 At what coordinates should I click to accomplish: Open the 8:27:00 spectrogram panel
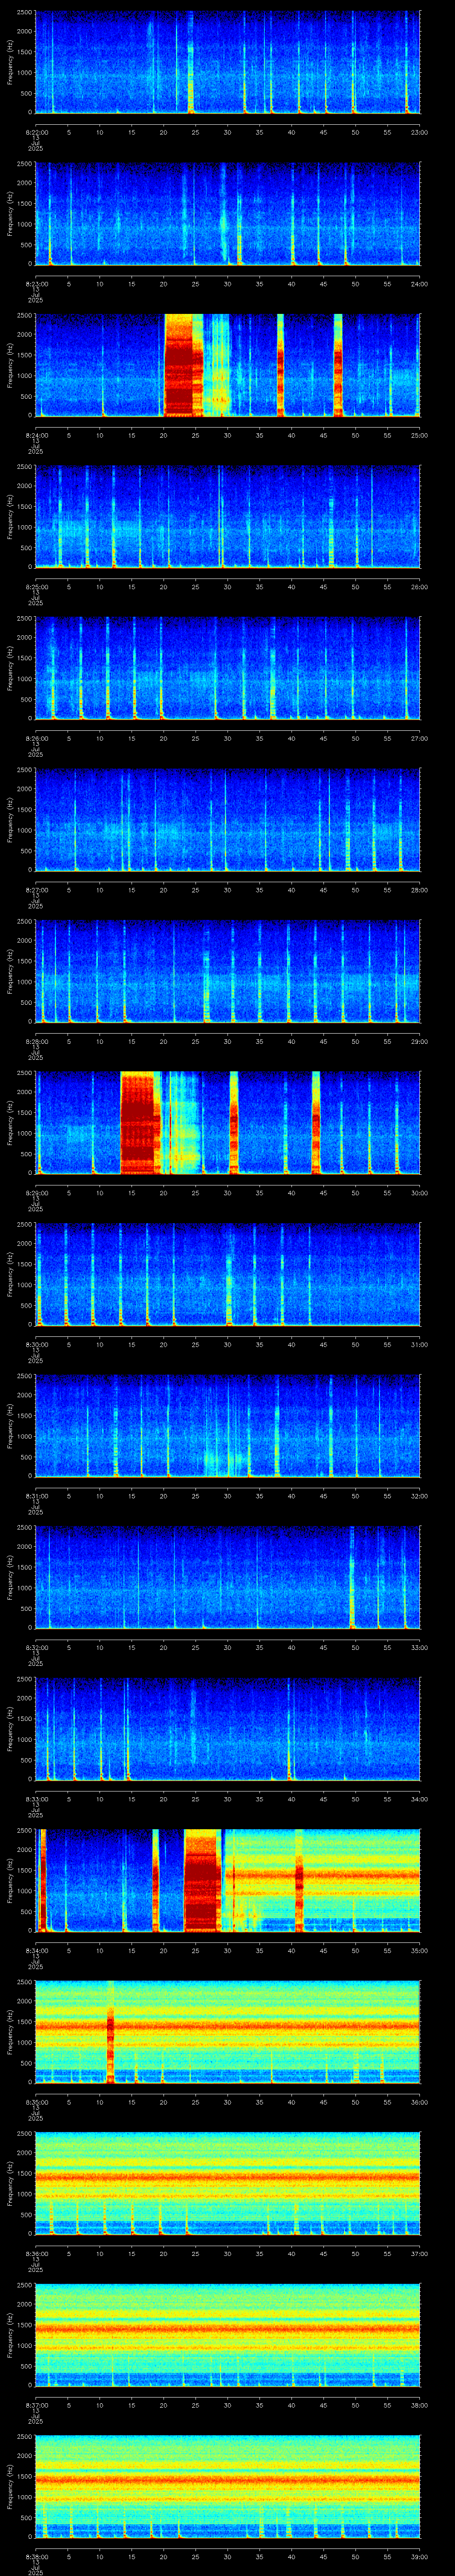[x=227, y=820]
